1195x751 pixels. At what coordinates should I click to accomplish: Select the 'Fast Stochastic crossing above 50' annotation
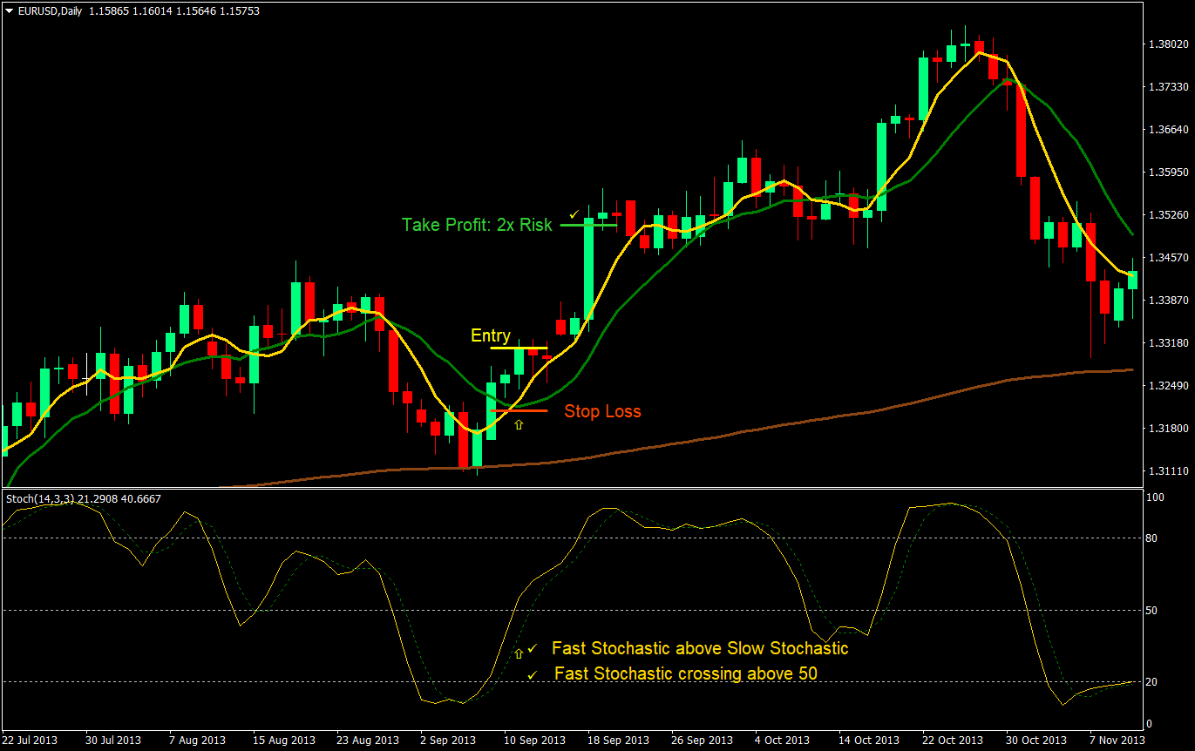685,673
